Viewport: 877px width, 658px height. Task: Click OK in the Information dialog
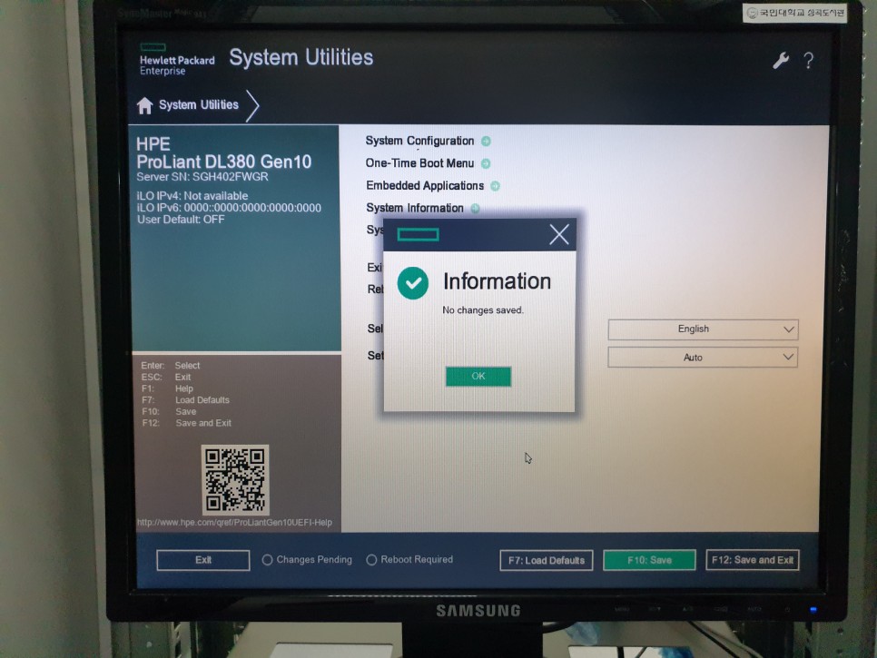coord(478,377)
